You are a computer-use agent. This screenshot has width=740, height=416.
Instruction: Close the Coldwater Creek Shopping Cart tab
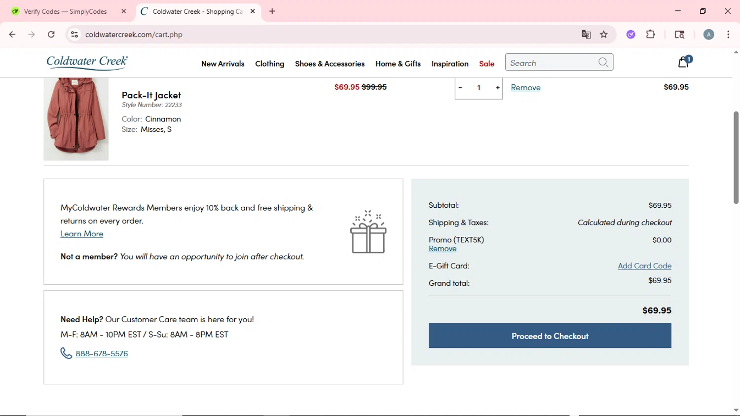click(x=253, y=11)
